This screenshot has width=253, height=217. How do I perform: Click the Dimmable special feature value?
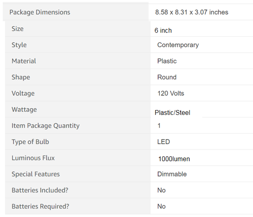point(172,174)
